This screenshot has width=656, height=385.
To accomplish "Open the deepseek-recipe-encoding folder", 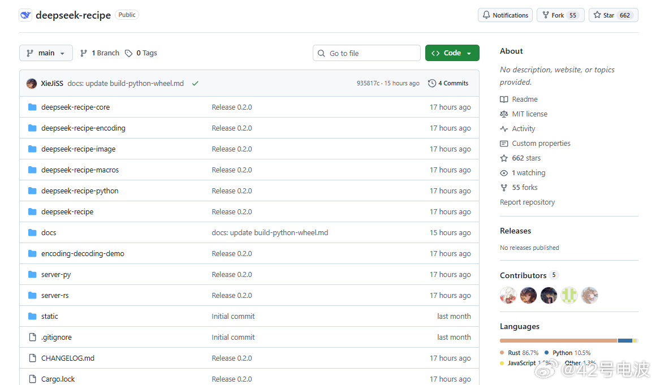I will tap(83, 128).
